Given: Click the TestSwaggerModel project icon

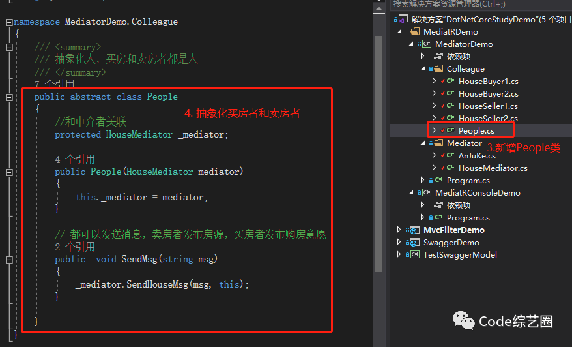Looking at the screenshot, I should point(415,254).
